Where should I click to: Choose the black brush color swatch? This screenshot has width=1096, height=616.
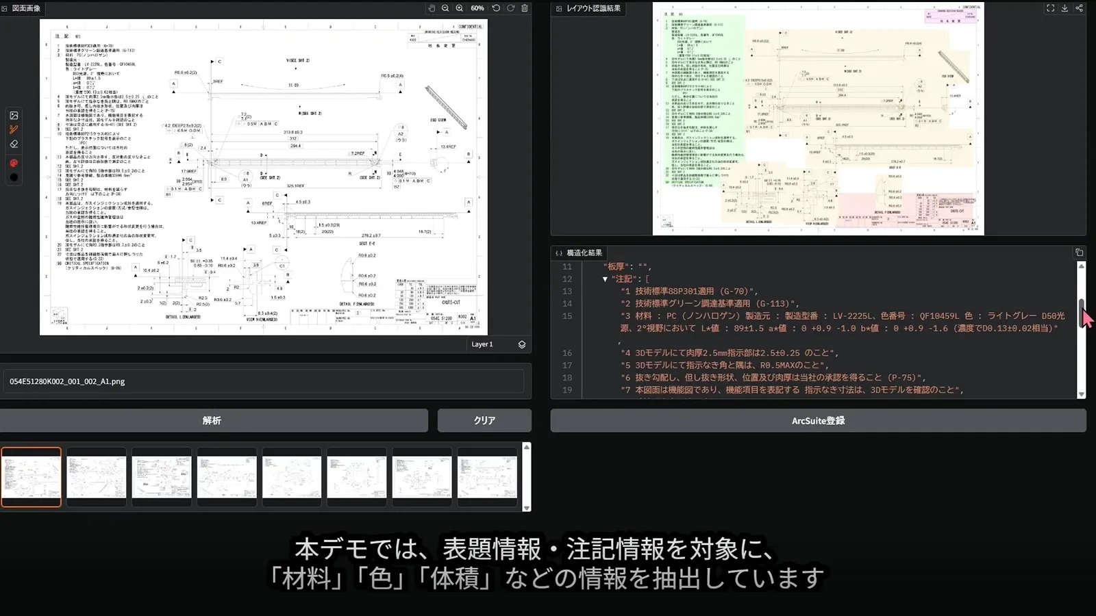14,177
